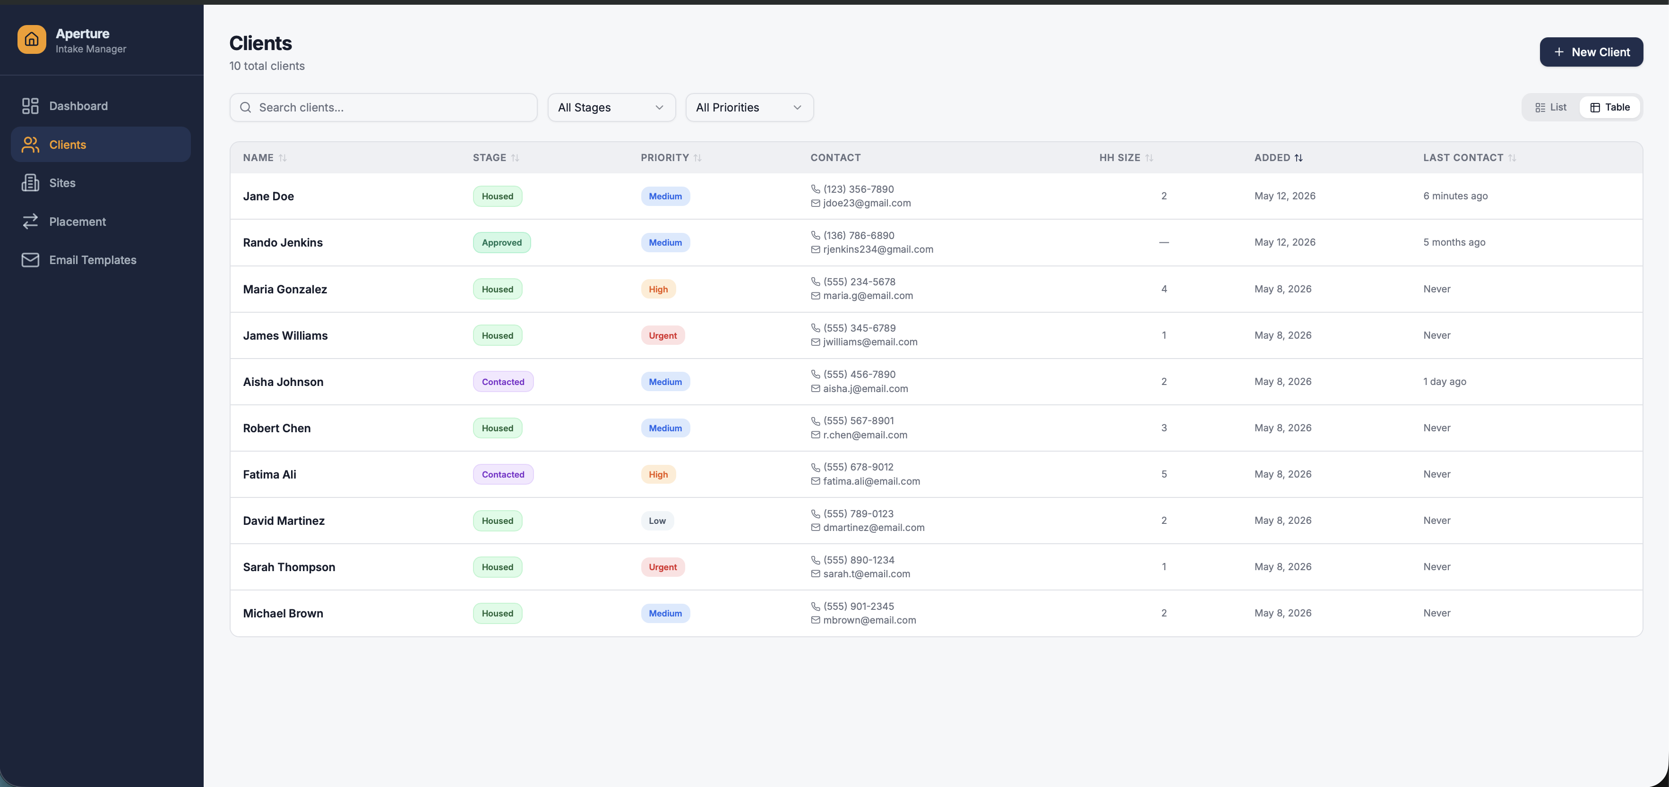Click the search magnifier icon
The image size is (1669, 787).
pyautogui.click(x=246, y=108)
